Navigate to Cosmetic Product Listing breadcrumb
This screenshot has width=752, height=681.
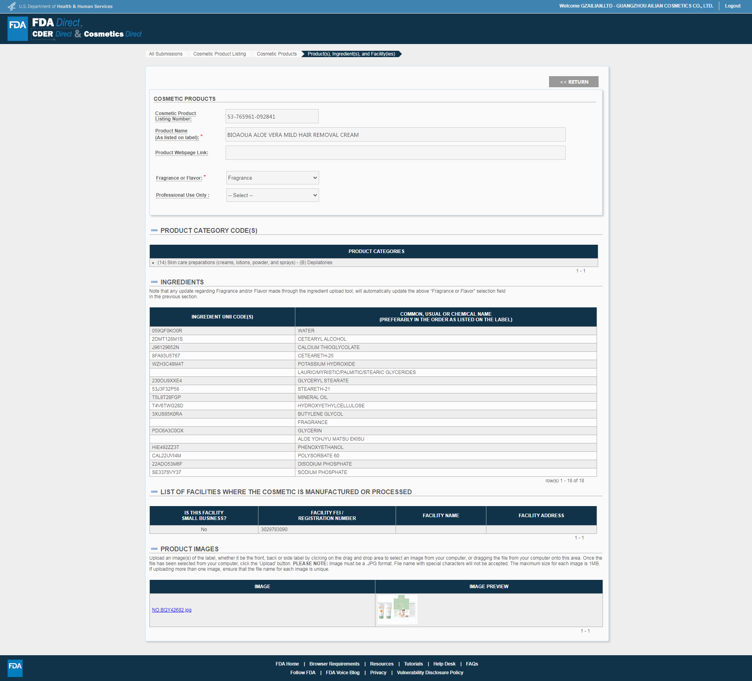[220, 54]
